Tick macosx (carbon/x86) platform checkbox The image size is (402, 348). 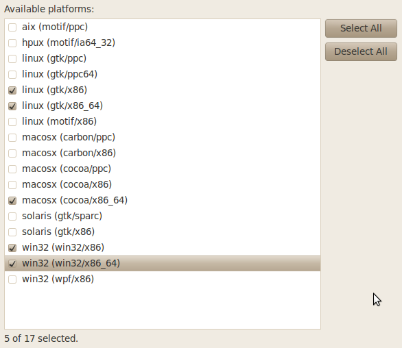pos(12,153)
